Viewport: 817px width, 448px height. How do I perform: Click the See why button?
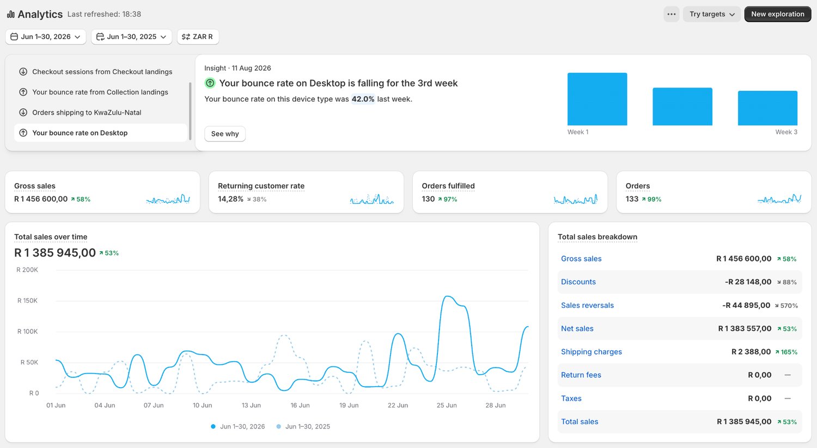(225, 134)
